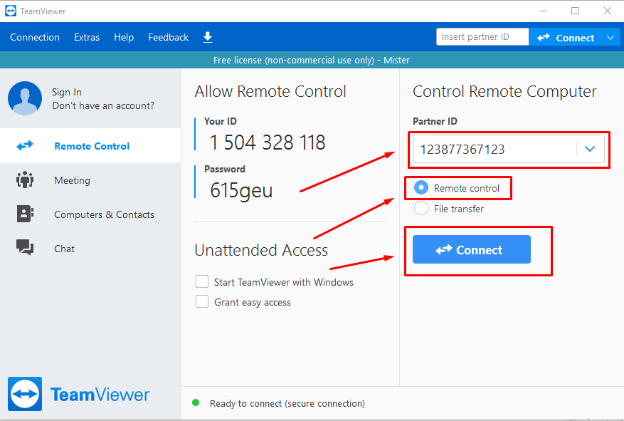Click the download arrow icon in menu bar
This screenshot has width=624, height=421.
tap(208, 38)
